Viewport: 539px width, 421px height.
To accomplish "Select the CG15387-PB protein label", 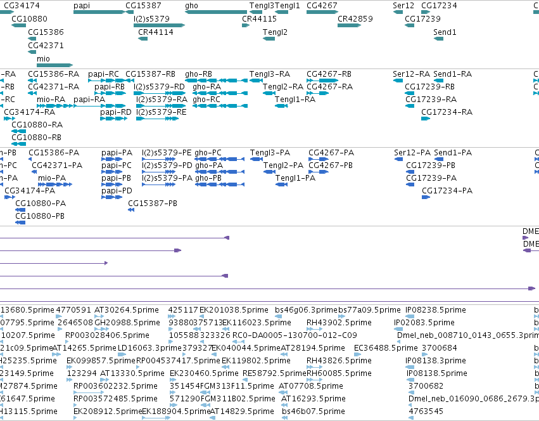I will pyautogui.click(x=153, y=204).
